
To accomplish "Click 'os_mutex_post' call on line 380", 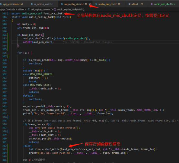I will (38, 139).
